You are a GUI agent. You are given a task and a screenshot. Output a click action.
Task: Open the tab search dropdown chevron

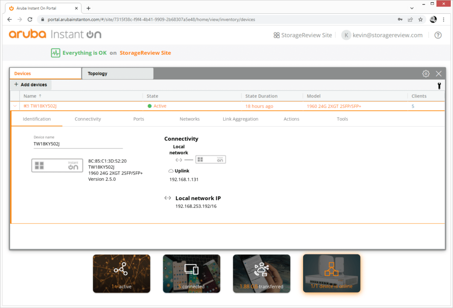[x=412, y=8]
